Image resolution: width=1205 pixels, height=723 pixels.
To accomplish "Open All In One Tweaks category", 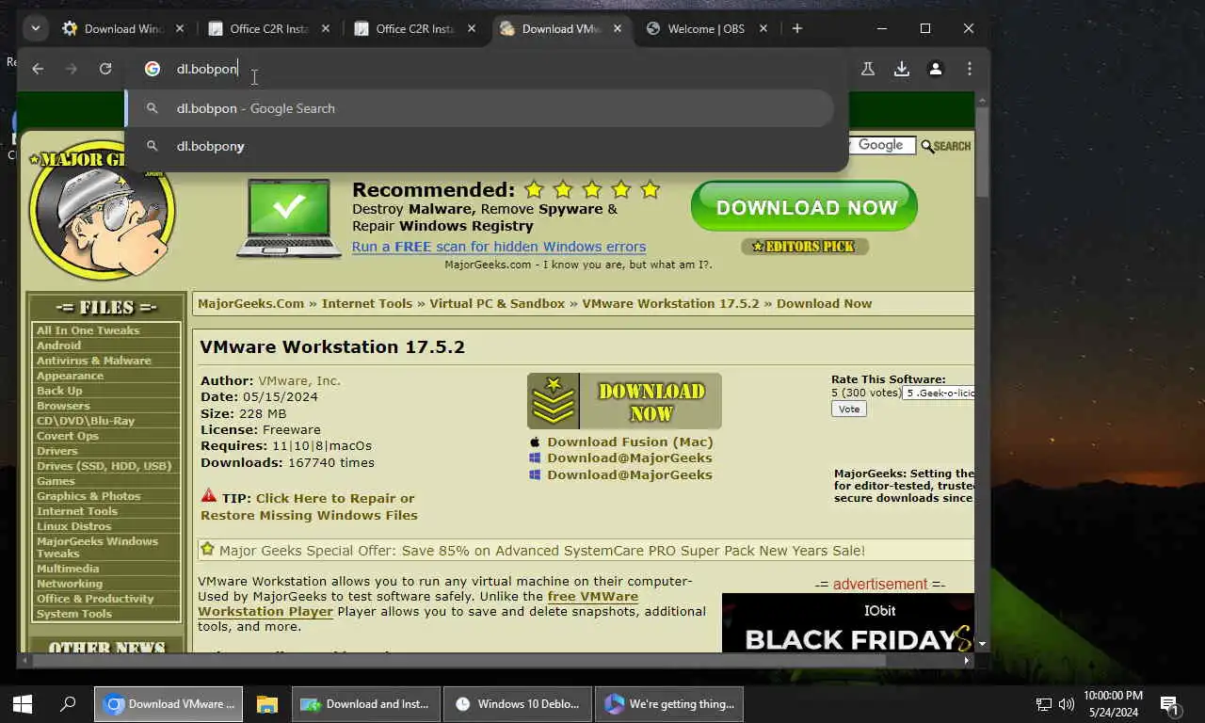I will point(88,330).
